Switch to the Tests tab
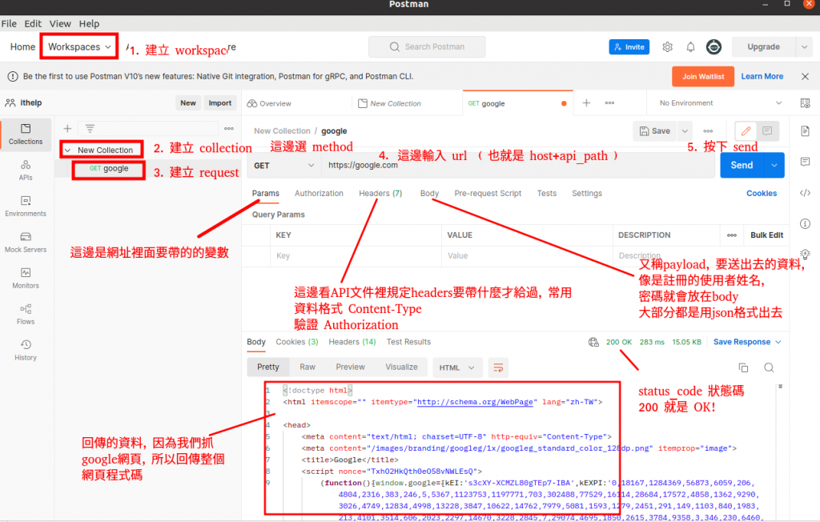This screenshot has width=820, height=522. click(x=546, y=194)
